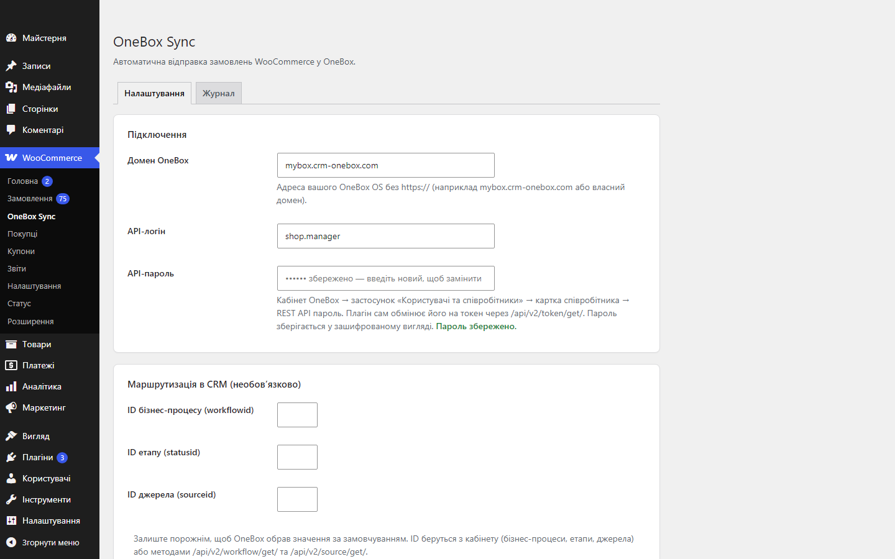895x559 pixels.
Task: Open the Товари menu label
Action: (x=37, y=344)
